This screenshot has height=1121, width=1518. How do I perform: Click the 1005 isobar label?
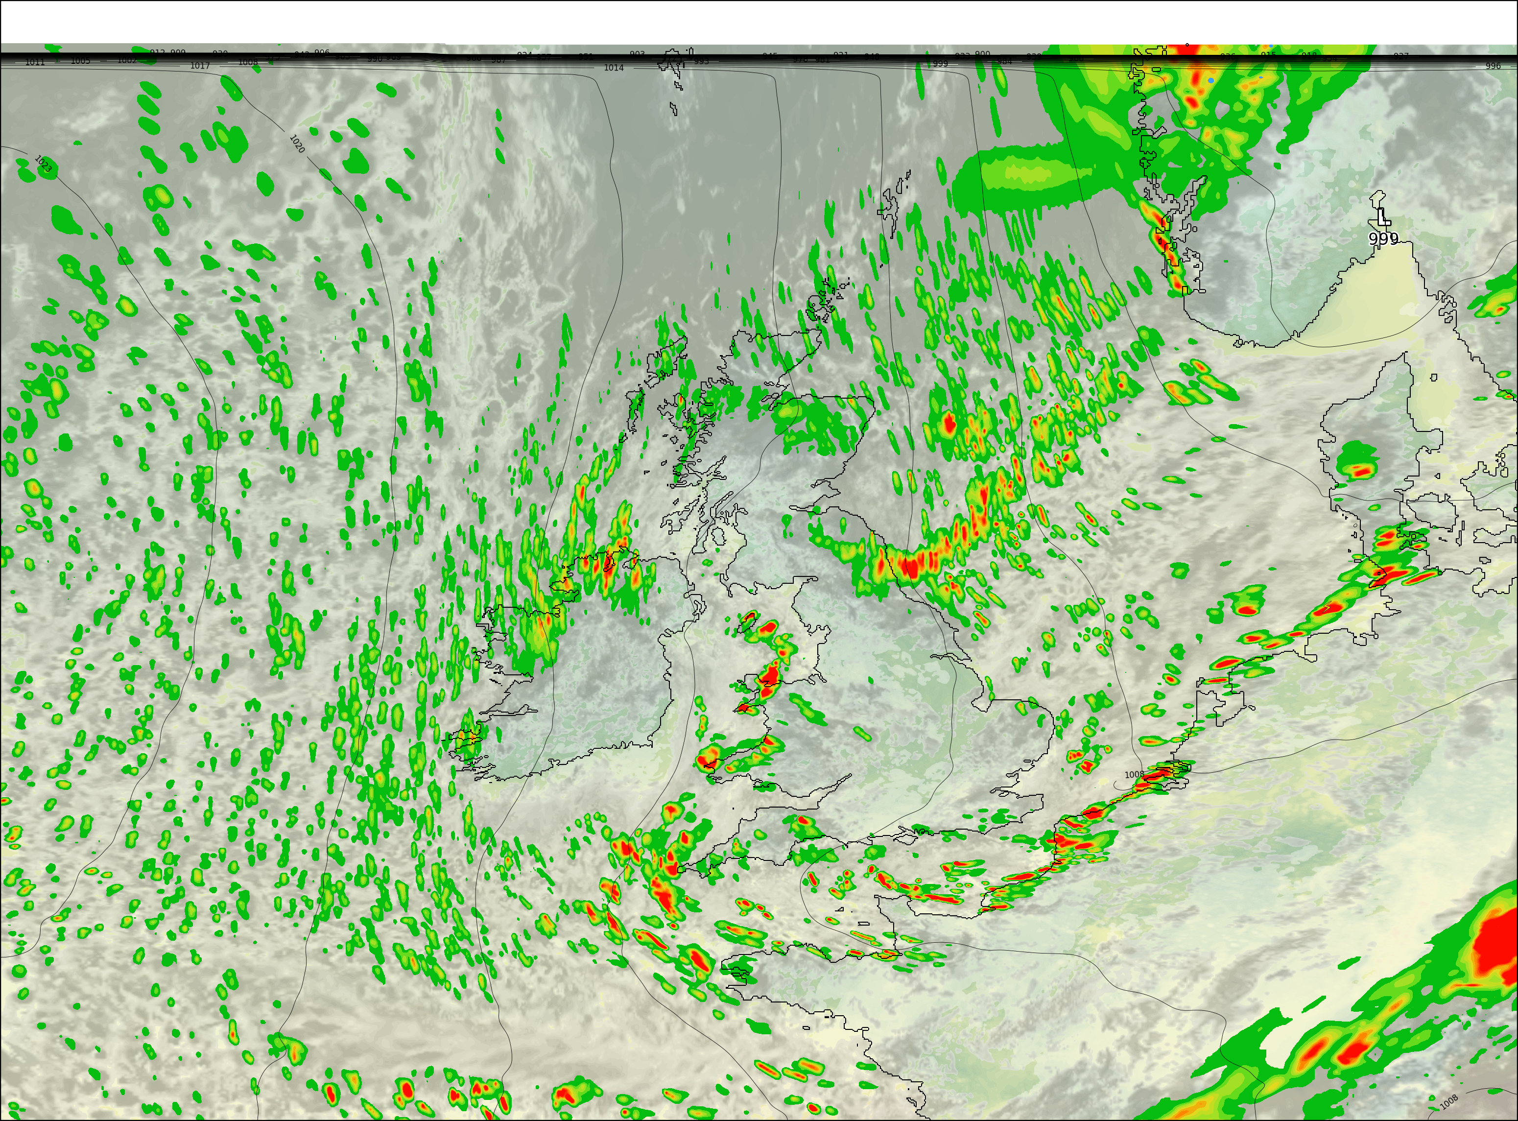tap(80, 61)
